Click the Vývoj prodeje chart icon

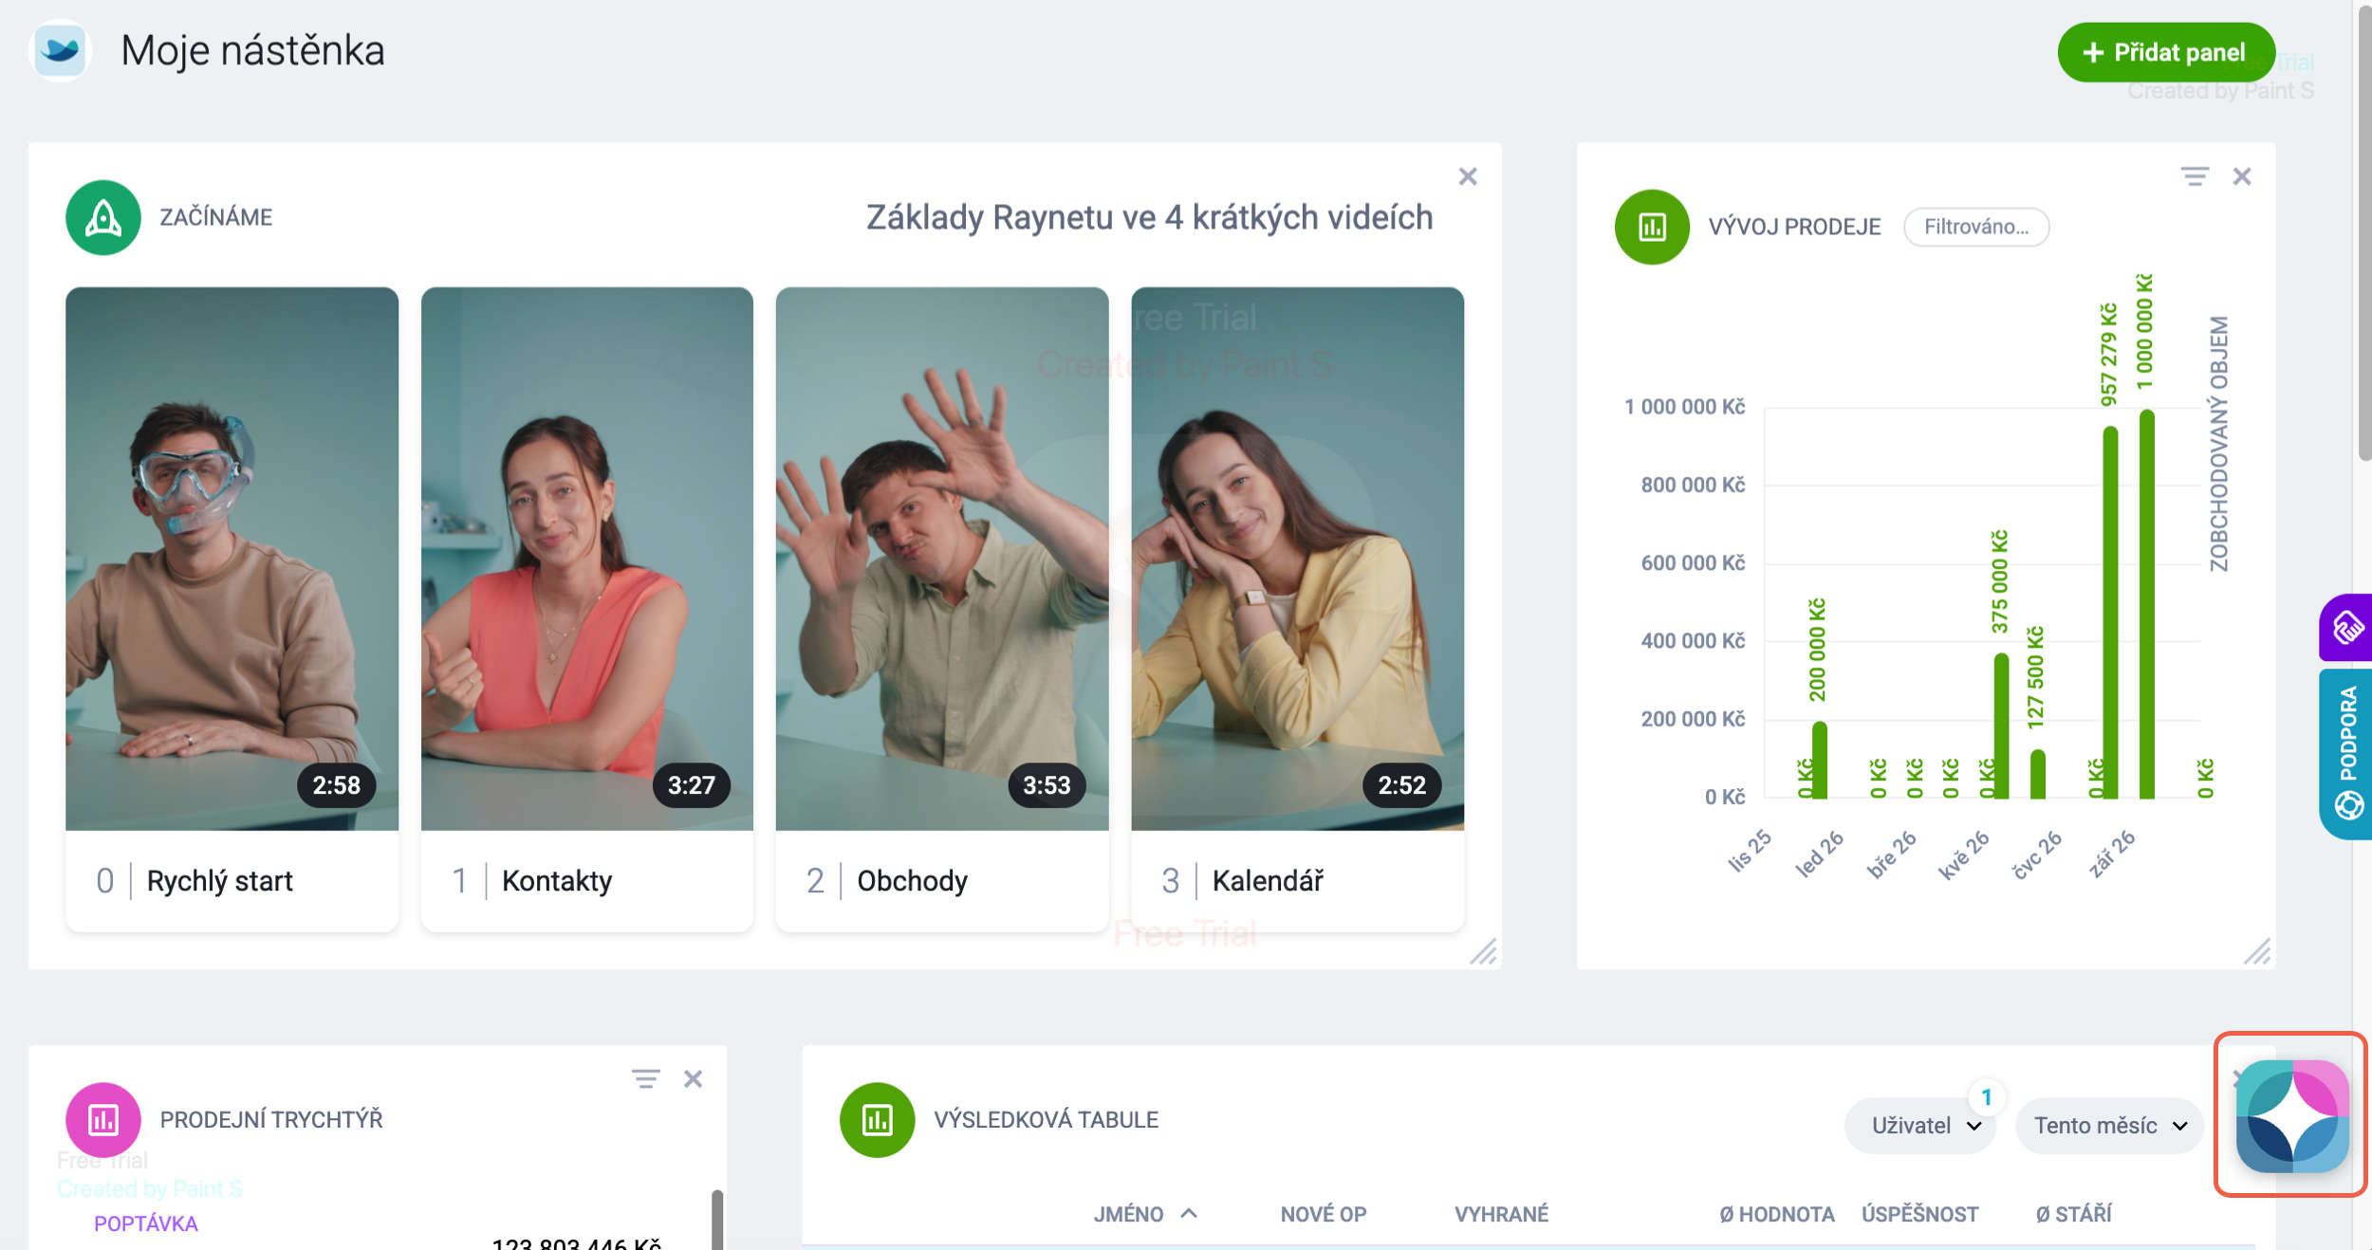(1652, 227)
